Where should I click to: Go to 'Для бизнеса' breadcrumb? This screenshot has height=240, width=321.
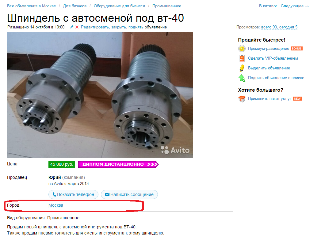click(x=75, y=6)
